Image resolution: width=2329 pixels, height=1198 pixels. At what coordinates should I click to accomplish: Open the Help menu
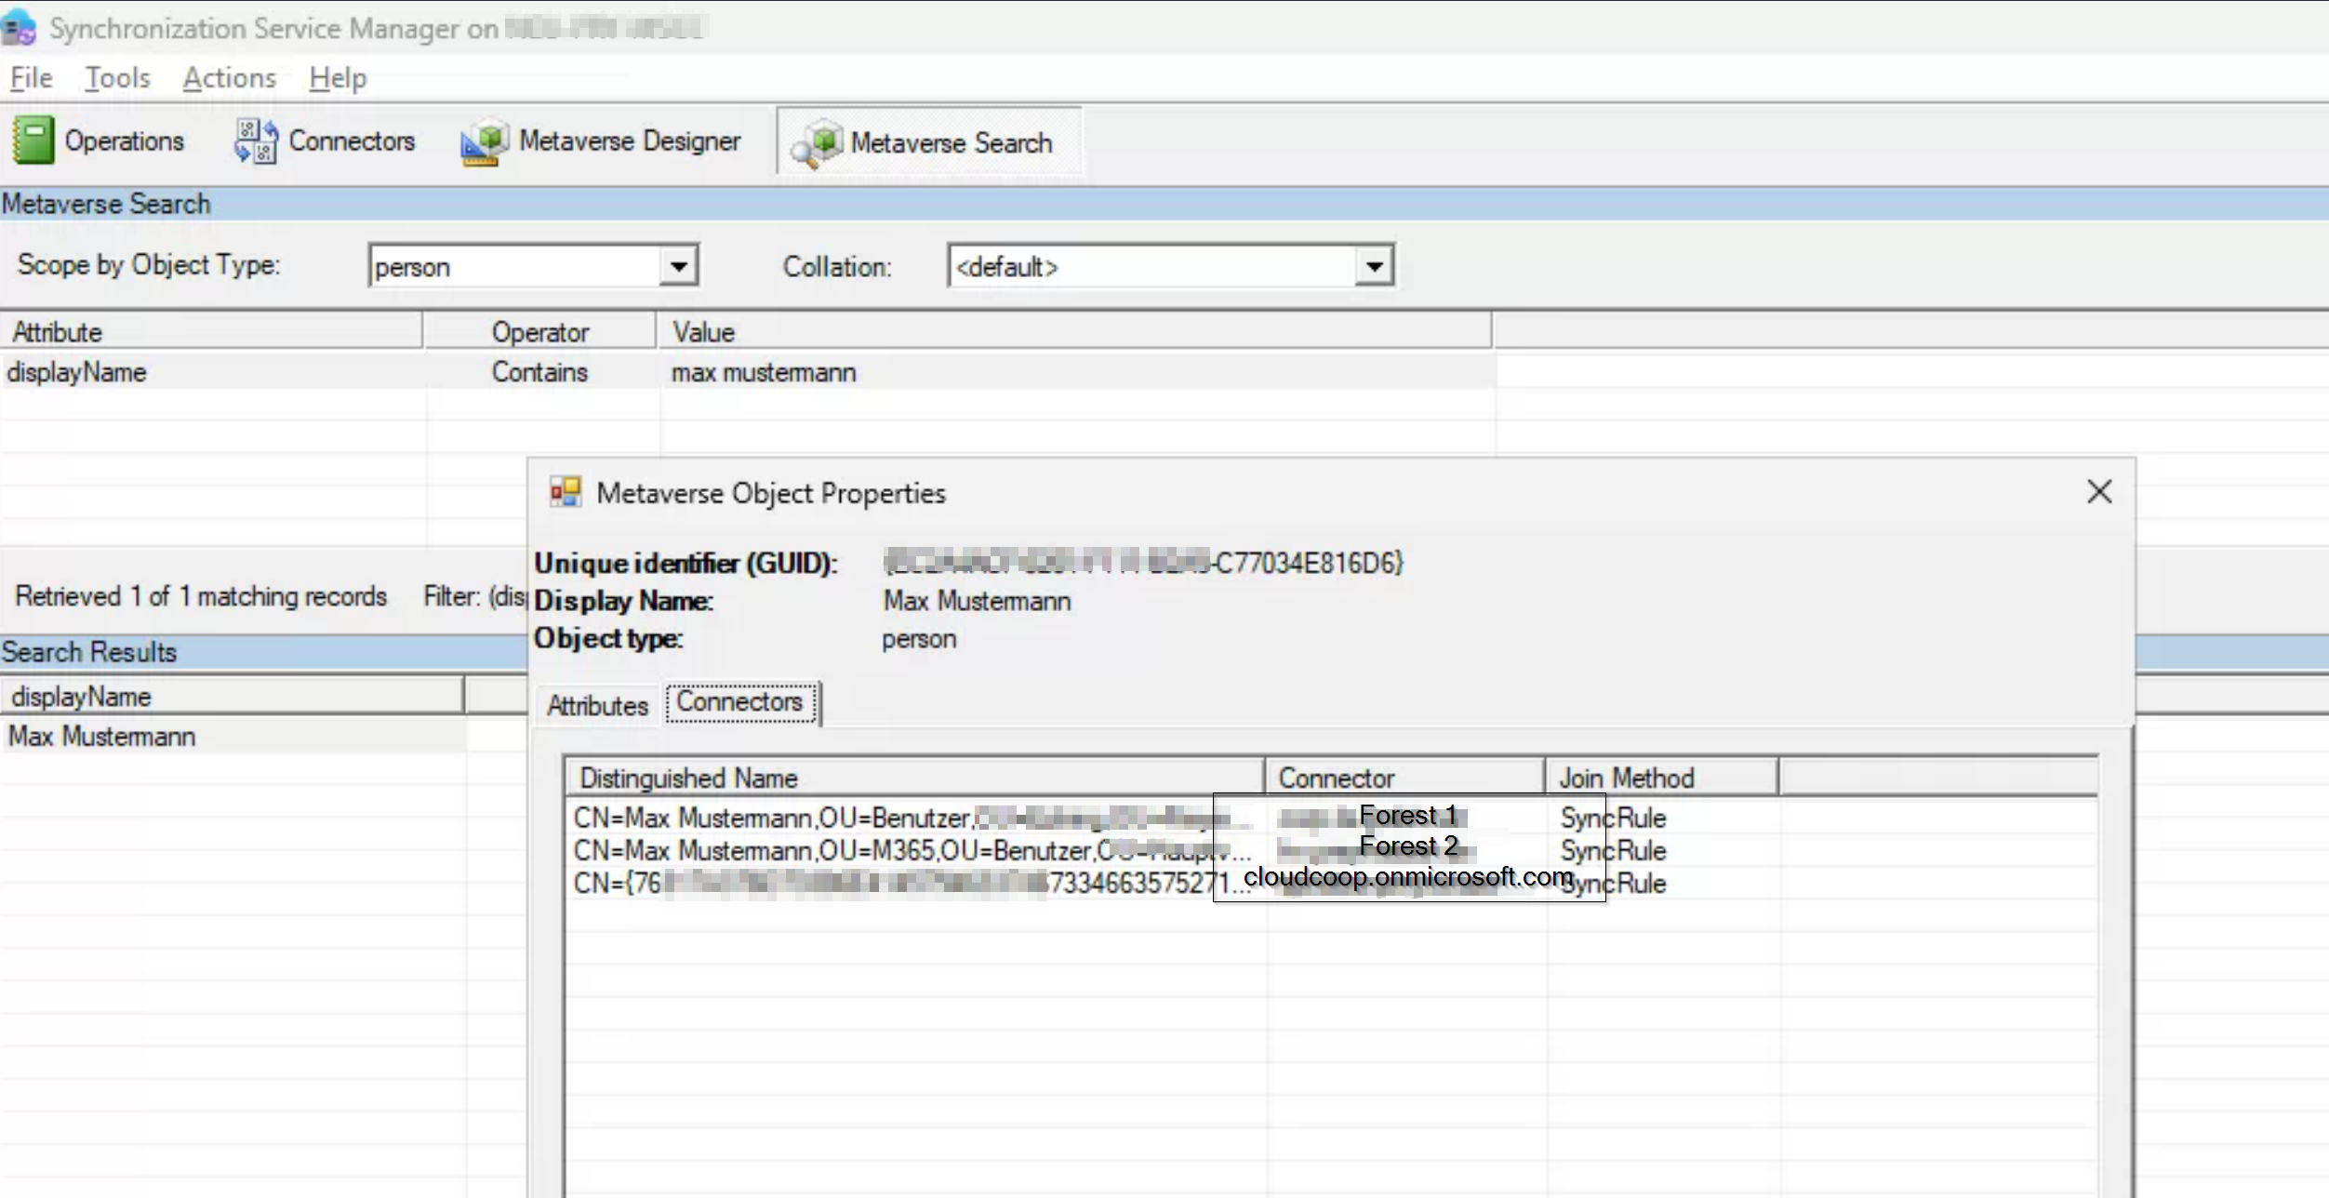[338, 78]
